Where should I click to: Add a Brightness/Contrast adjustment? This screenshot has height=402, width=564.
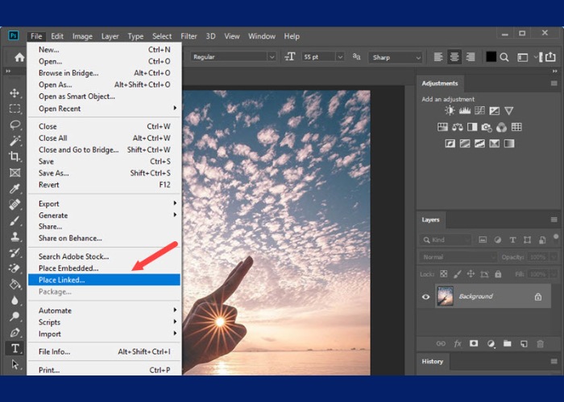450,111
